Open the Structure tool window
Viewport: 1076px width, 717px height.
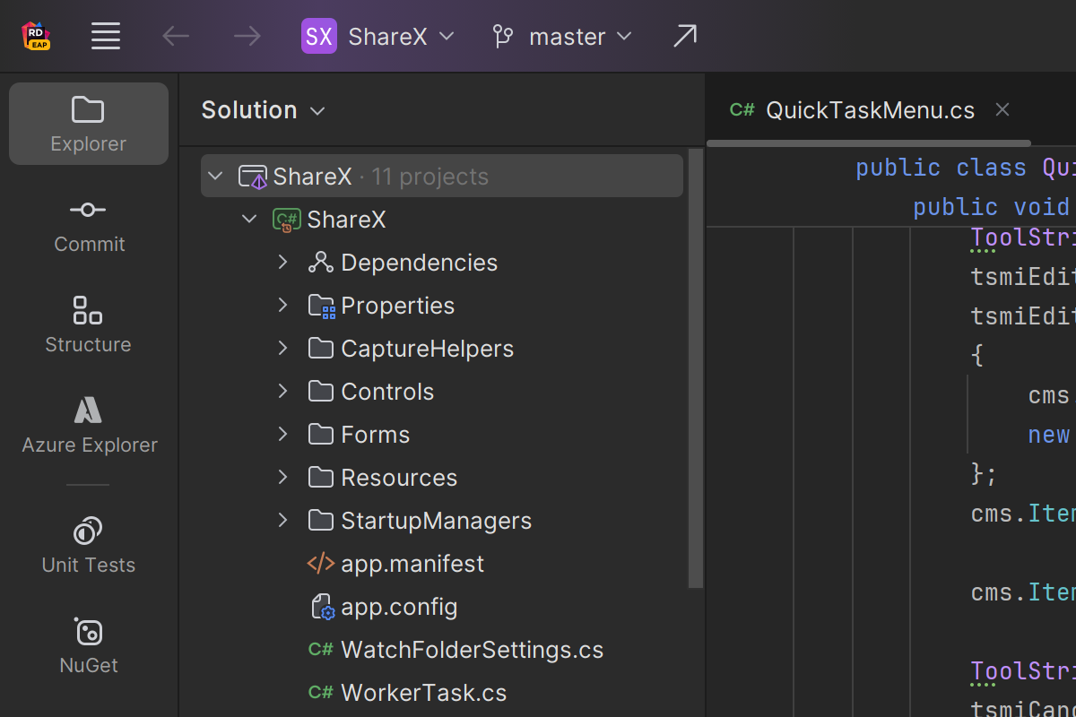pos(89,325)
